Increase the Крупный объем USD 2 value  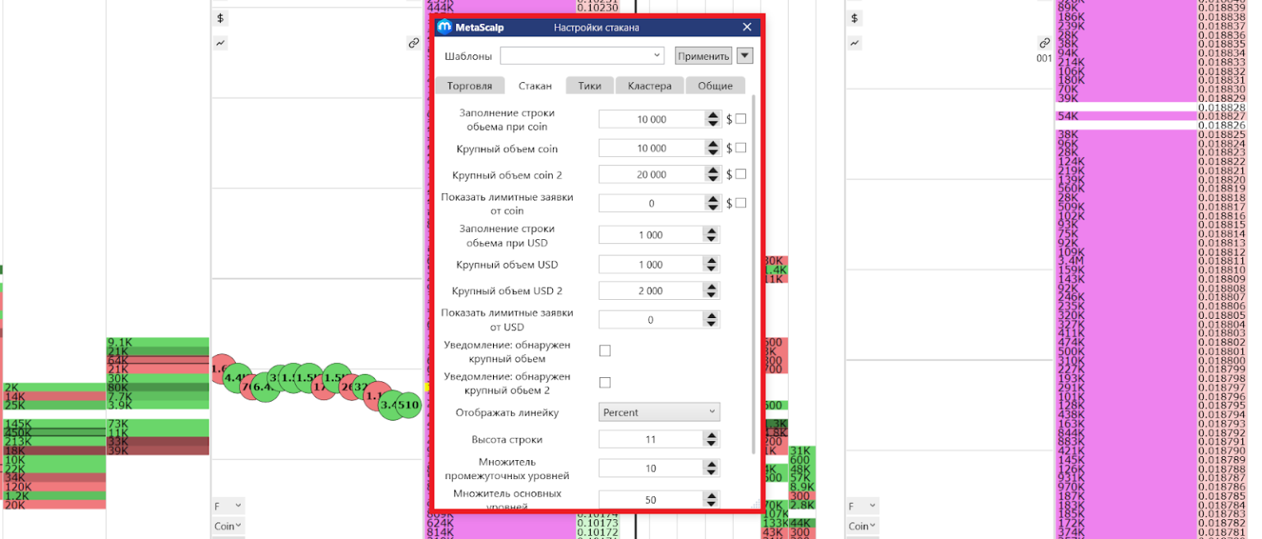point(712,287)
